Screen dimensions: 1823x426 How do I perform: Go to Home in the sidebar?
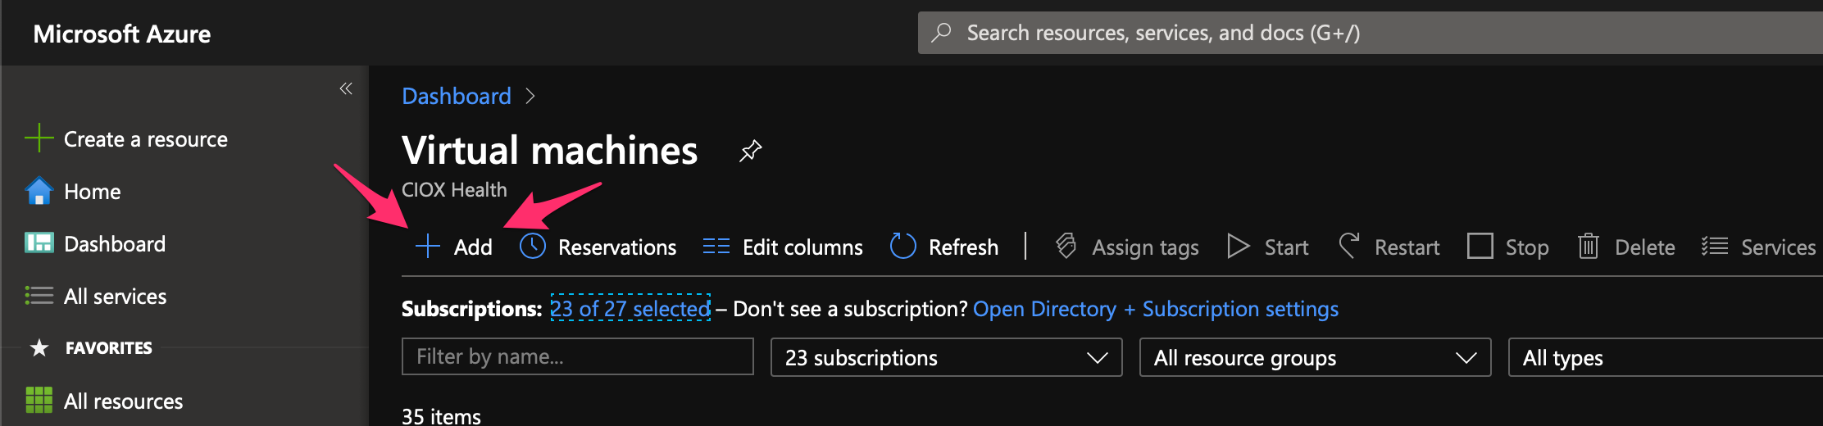tap(93, 192)
